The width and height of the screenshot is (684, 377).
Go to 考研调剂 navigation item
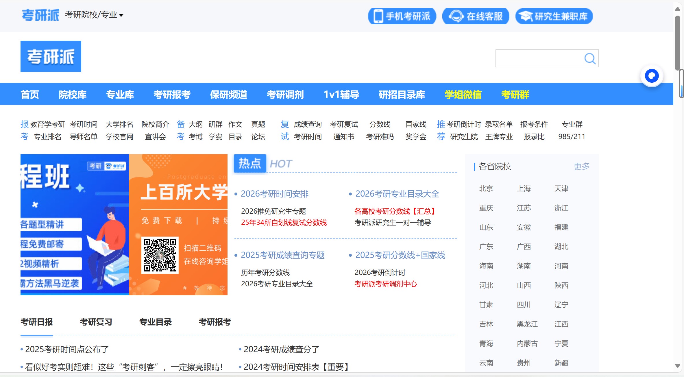[285, 95]
